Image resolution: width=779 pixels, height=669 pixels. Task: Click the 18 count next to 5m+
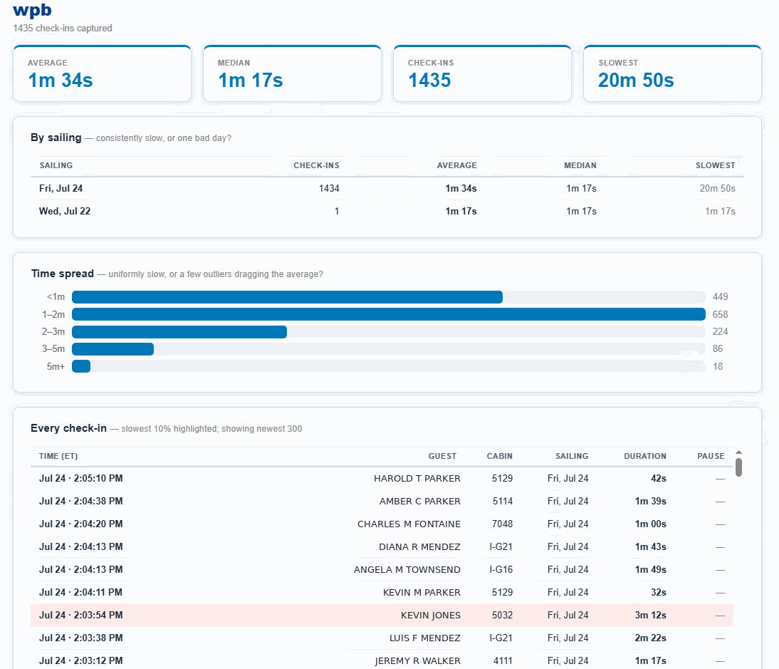point(717,366)
